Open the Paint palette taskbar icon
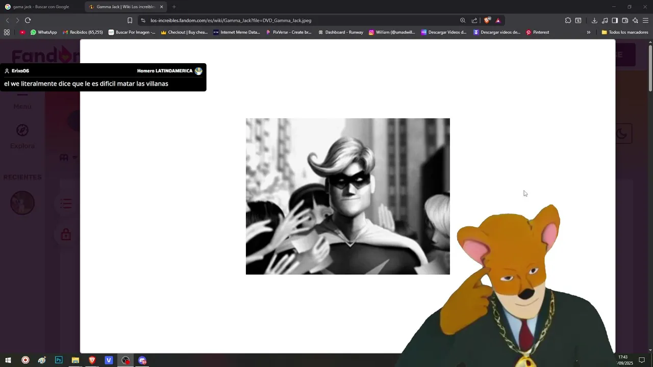 pos(42,360)
